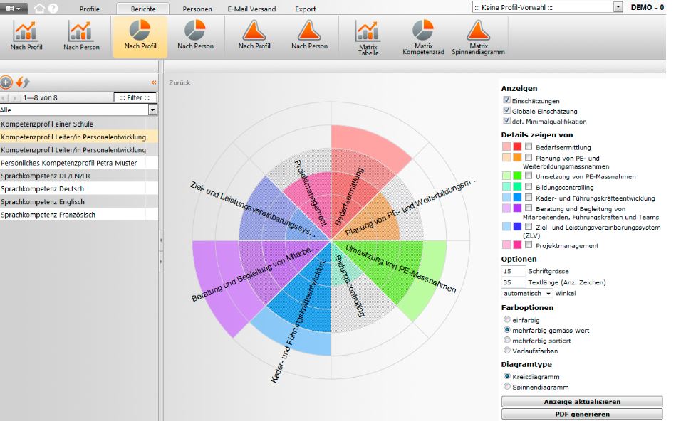This screenshot has width=676, height=421.
Task: Switch to the Personen tab
Action: pyautogui.click(x=197, y=9)
